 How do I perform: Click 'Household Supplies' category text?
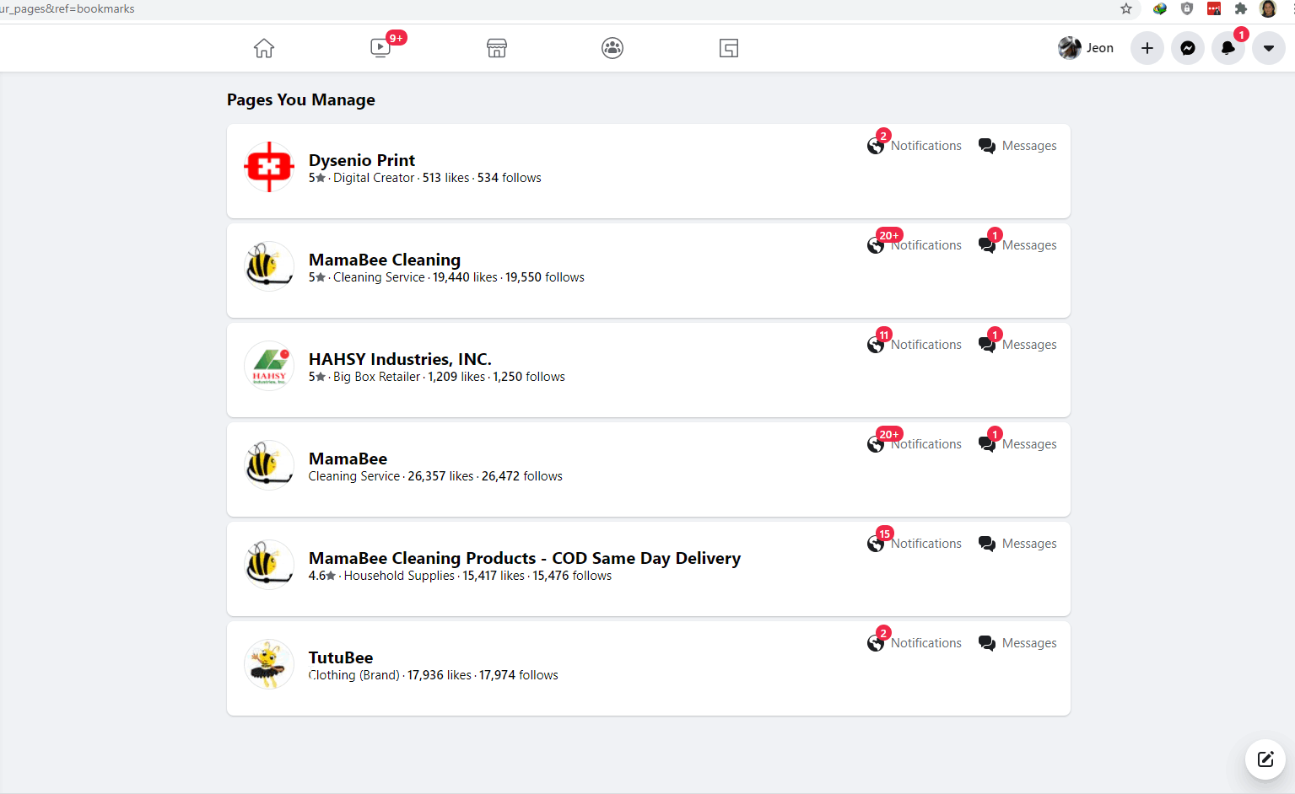tap(399, 576)
